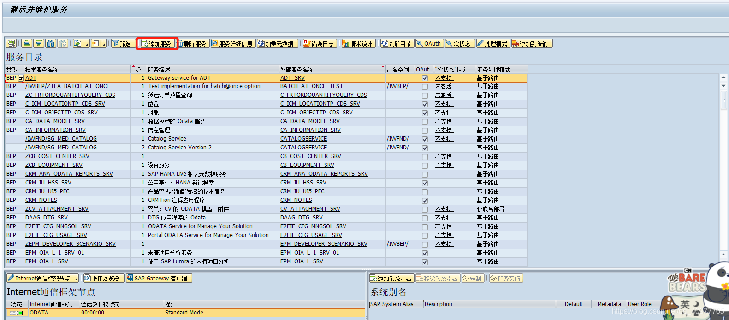729x320 pixels.
Task: Click the find next binoculars icon
Action: click(x=63, y=43)
